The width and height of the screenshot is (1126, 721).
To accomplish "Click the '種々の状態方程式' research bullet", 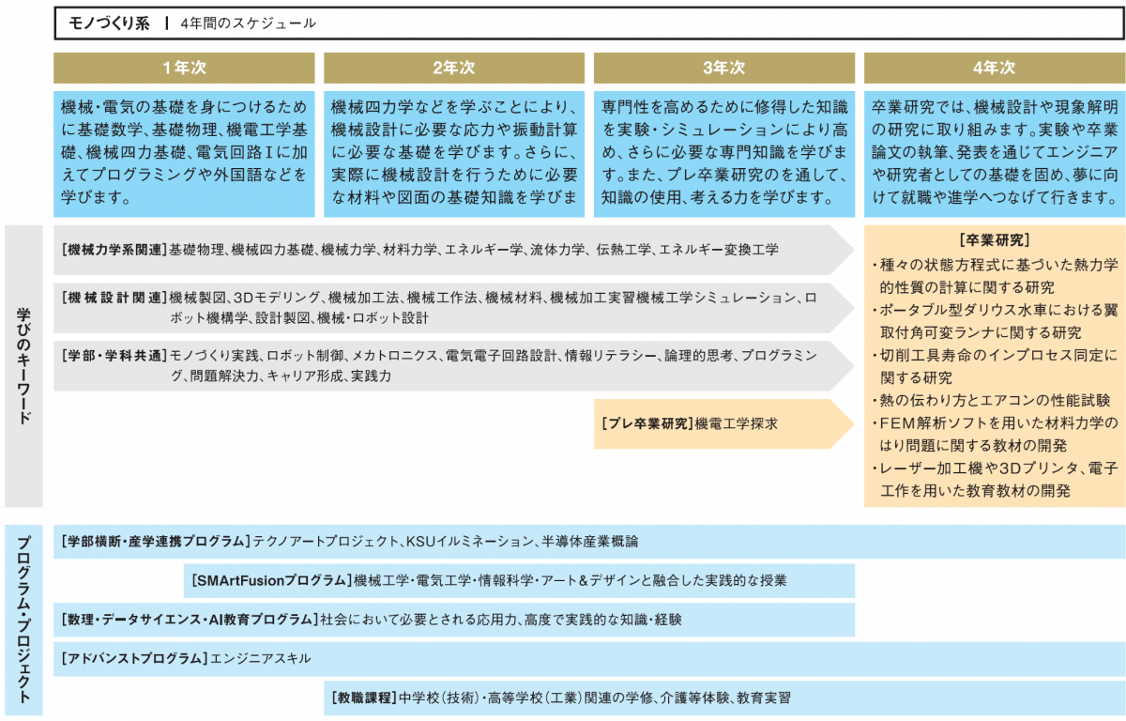I will pyautogui.click(x=995, y=276).
